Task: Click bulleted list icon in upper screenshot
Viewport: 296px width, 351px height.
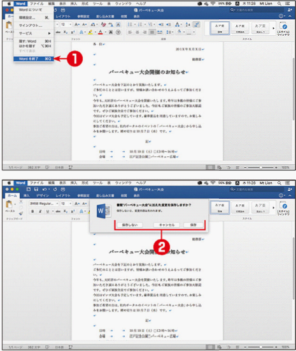Action: (130, 24)
